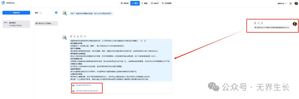
Task: Click the greeting message 你好！我是你的专属医疗助理
Action: coord(91,13)
